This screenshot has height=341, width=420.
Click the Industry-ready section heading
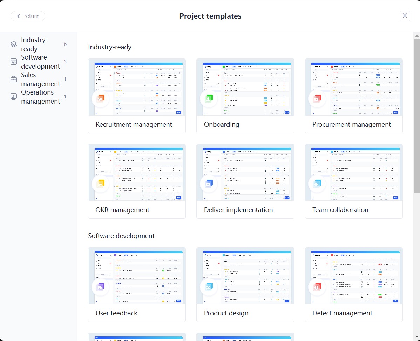[110, 47]
